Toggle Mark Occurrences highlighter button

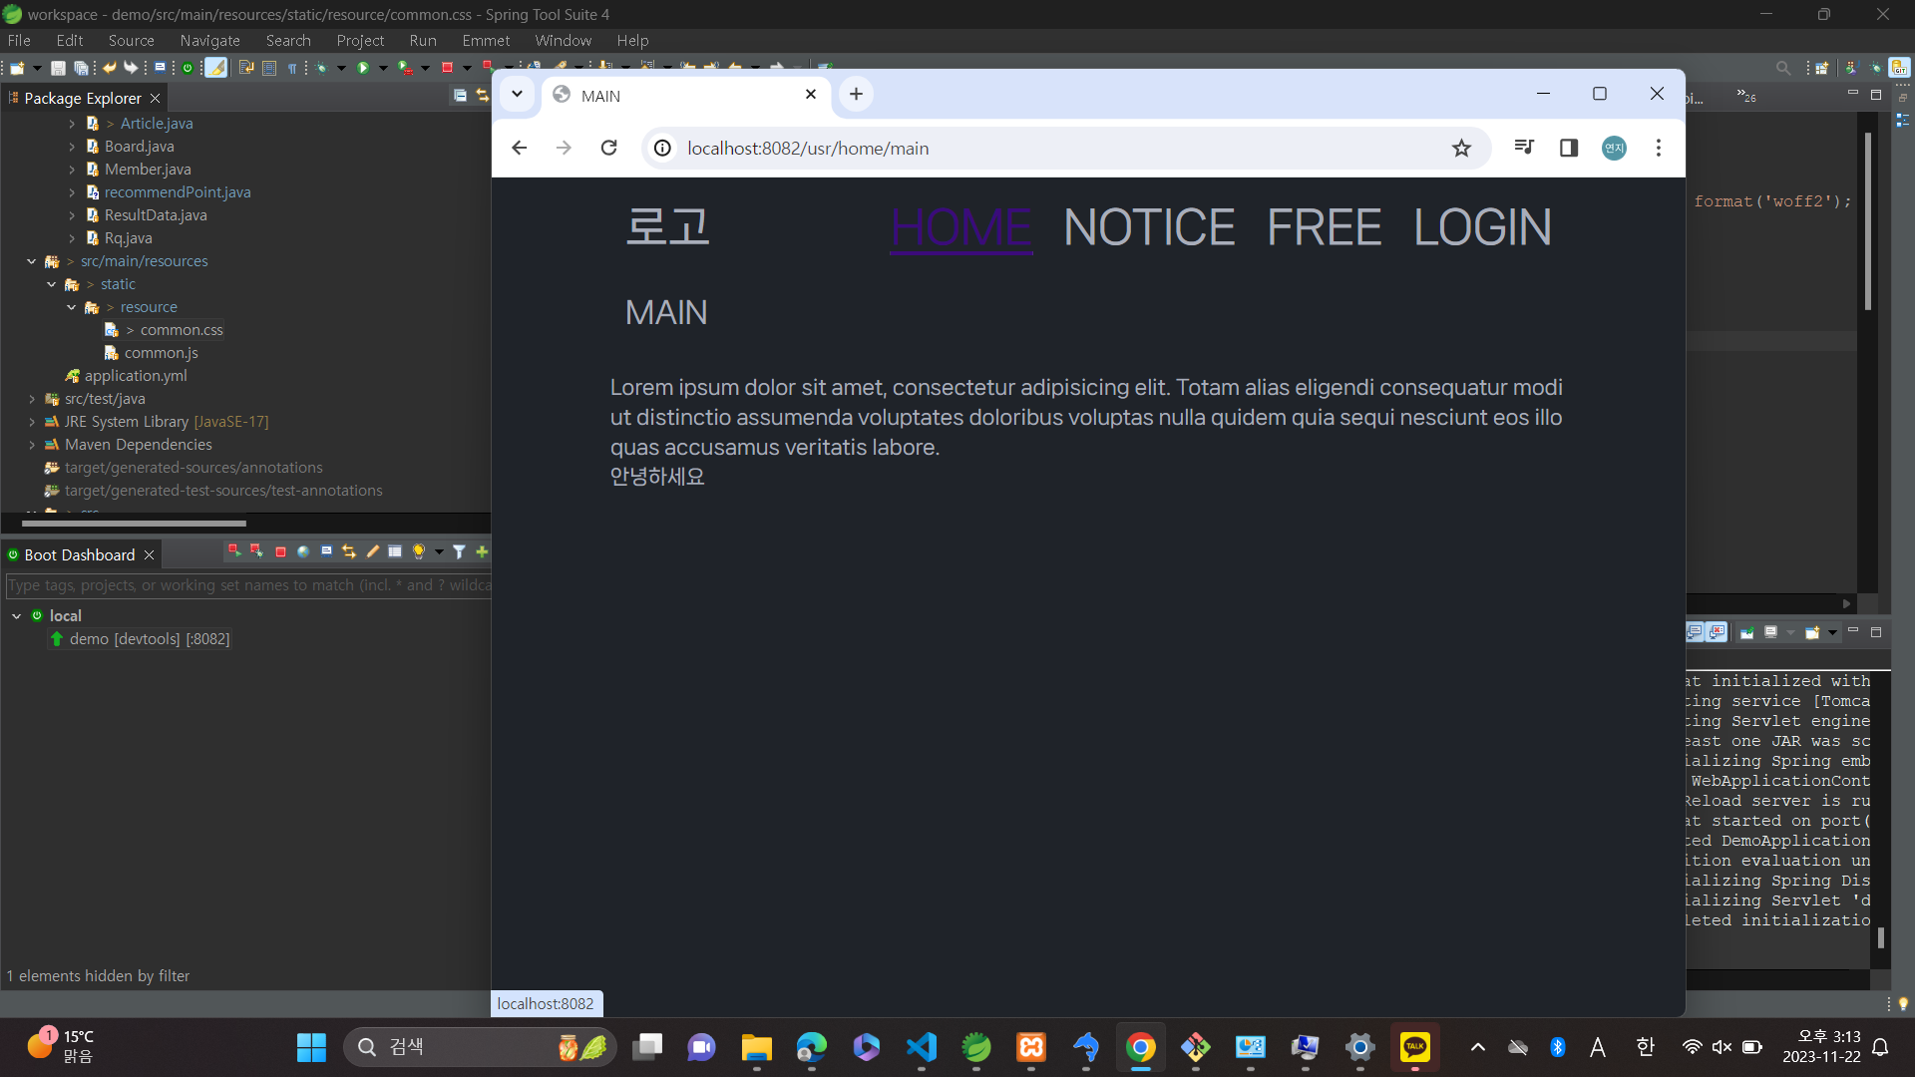click(x=215, y=68)
